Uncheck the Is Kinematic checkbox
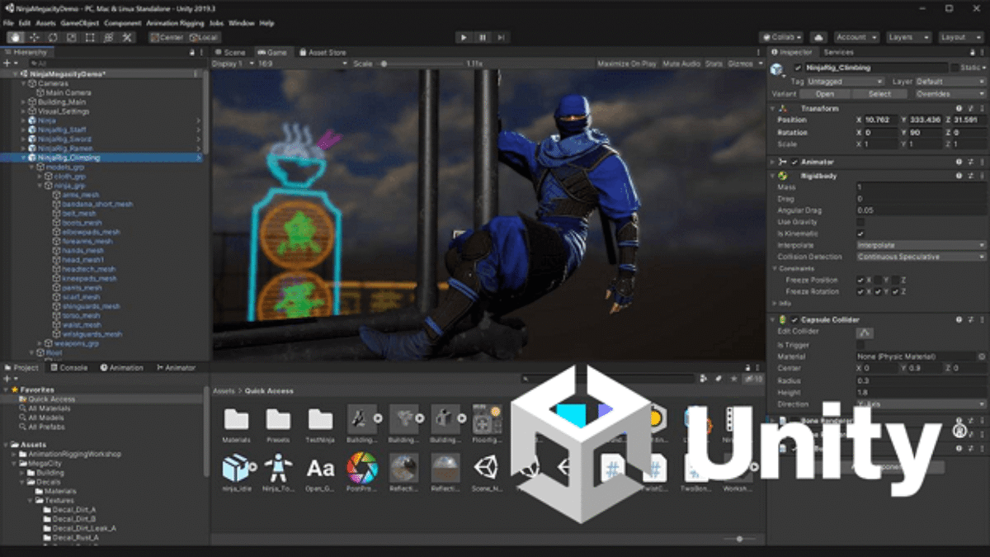Screen dimensions: 990x557 click(x=861, y=234)
